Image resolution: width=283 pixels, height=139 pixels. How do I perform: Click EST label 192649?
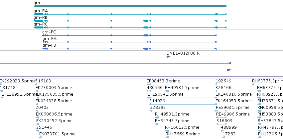(x=223, y=81)
